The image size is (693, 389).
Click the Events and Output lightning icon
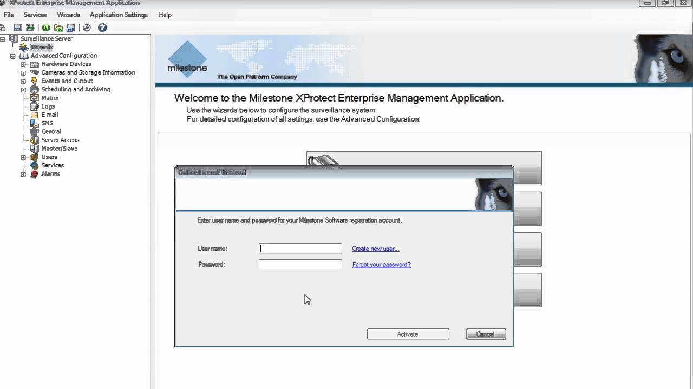tap(35, 81)
